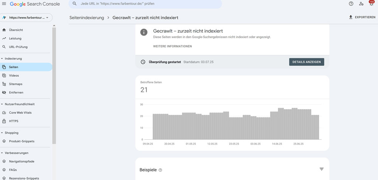Click the Rezensions-Snippets layers icon
This screenshot has width=378, height=180.
[4, 178]
